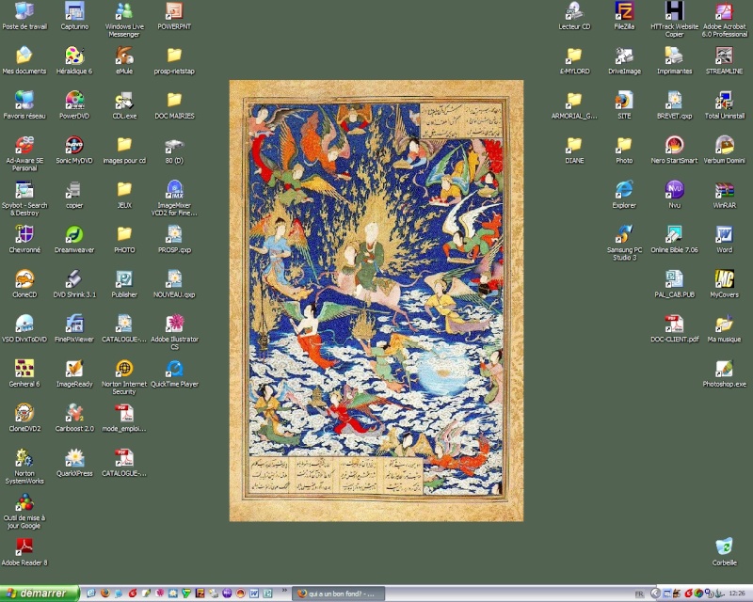The image size is (753, 602).
Task: Open the Mes documents folder
Action: coord(24,60)
